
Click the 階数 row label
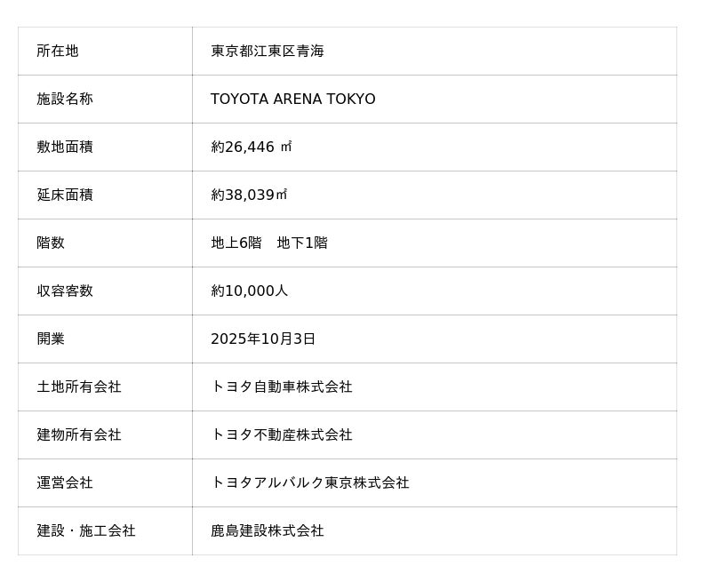click(x=51, y=243)
